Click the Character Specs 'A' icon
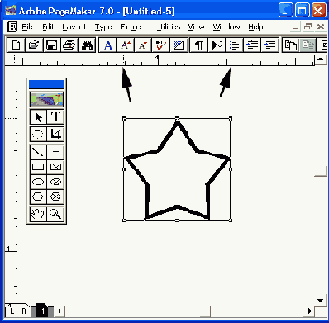 (x=107, y=45)
